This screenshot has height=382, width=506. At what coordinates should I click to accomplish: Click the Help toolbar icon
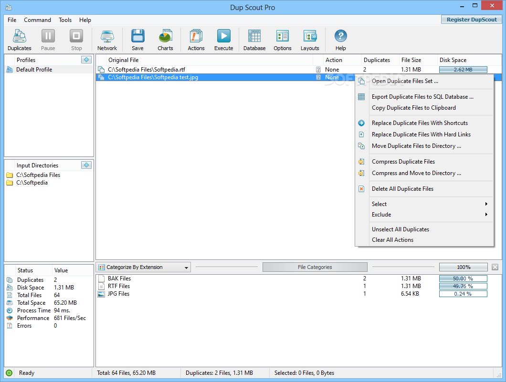(x=340, y=40)
